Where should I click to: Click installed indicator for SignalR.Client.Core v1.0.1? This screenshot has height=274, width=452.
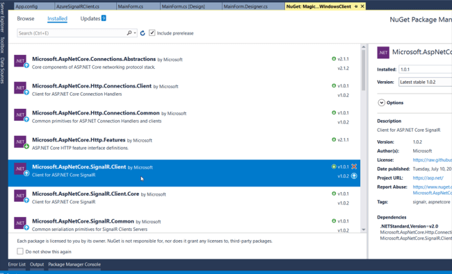pos(334,194)
